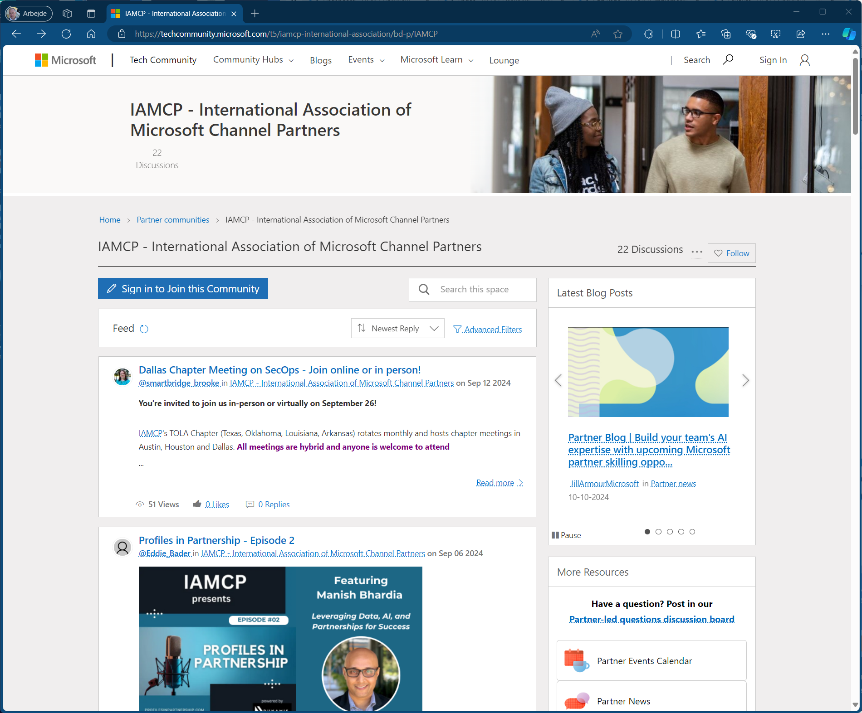Image resolution: width=862 pixels, height=713 pixels.
Task: Open a new tab with plus icon
Action: coord(255,14)
